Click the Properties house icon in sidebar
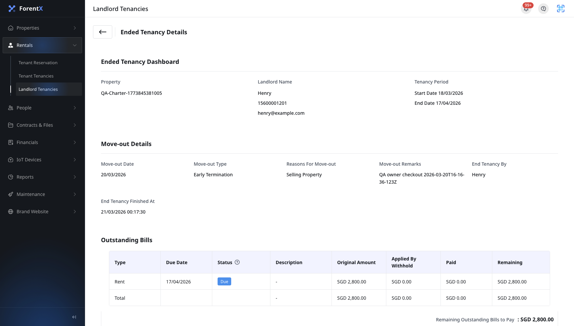 click(x=11, y=28)
